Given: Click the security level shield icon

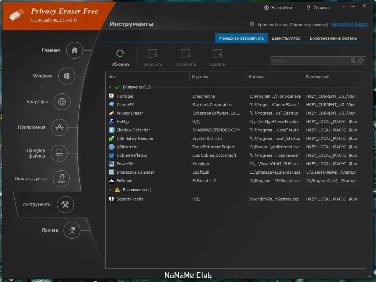Looking at the screenshot, I should coord(252,24).
